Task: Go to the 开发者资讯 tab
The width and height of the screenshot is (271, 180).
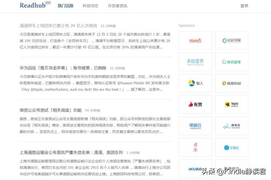Action: pos(118,6)
